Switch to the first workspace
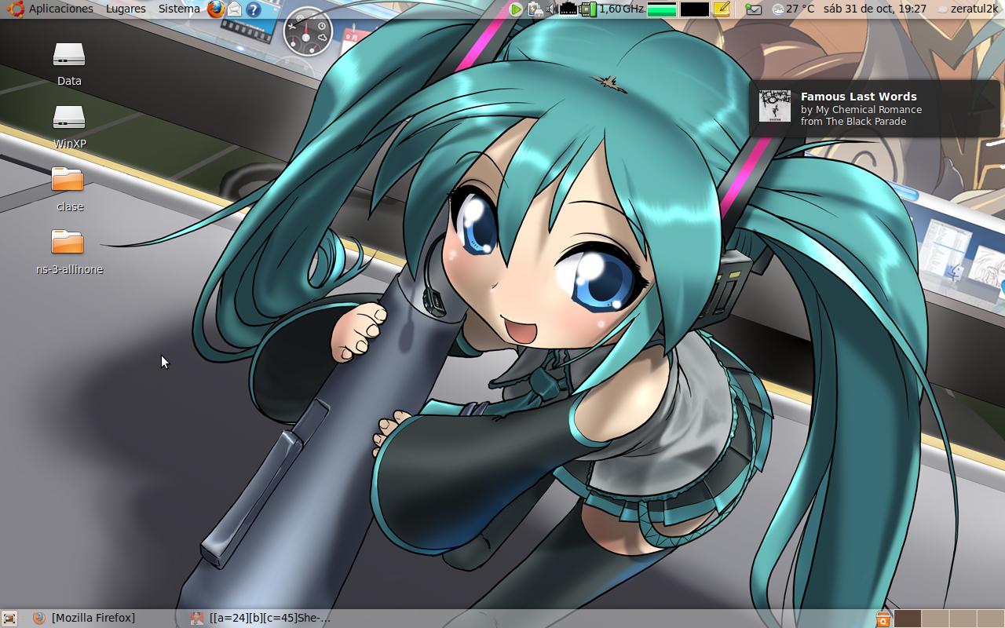The width and height of the screenshot is (1005, 628). [x=908, y=619]
